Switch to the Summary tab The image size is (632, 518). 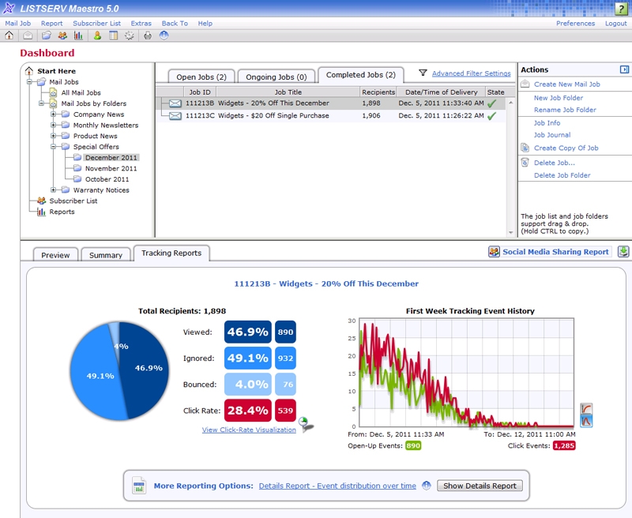coord(106,255)
